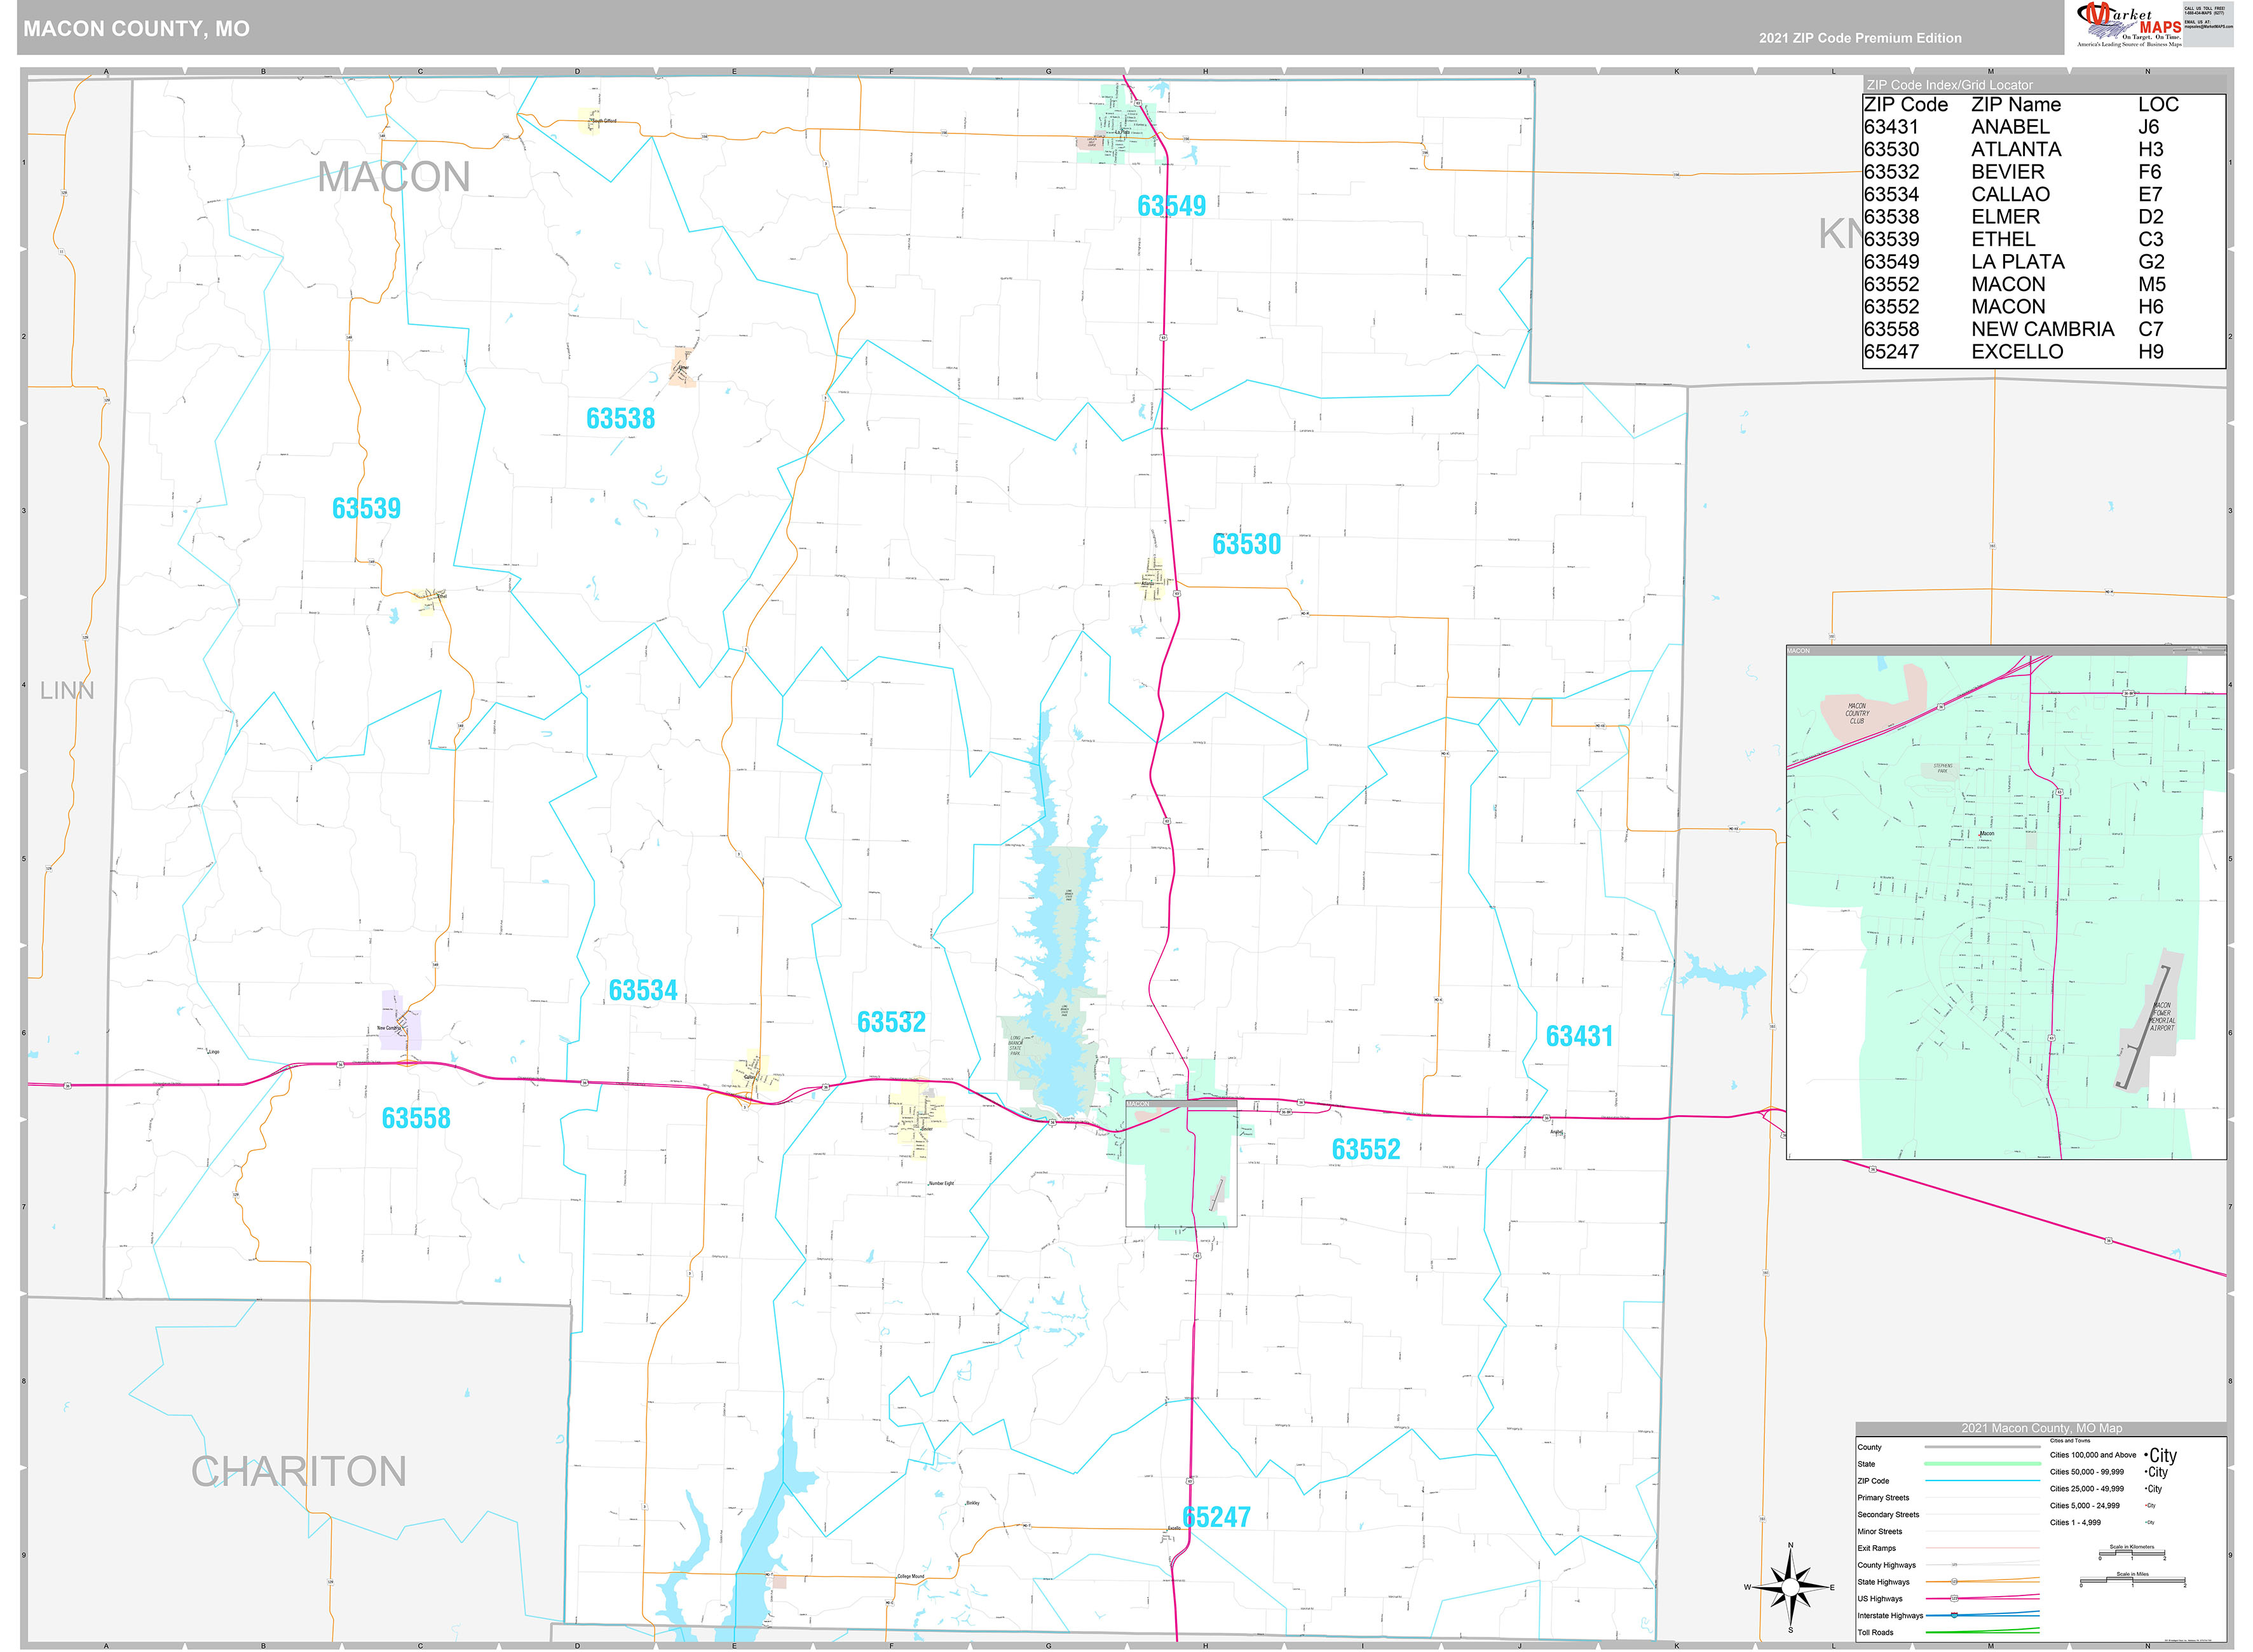The height and width of the screenshot is (1652, 2253).
Task: Click the toll-free phone number 1-888-434-MAPS
Action: click(x=2204, y=13)
